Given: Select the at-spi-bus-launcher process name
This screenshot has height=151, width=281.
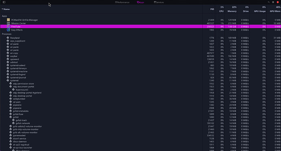Looking at the screenshot, I should tap(22, 148).
